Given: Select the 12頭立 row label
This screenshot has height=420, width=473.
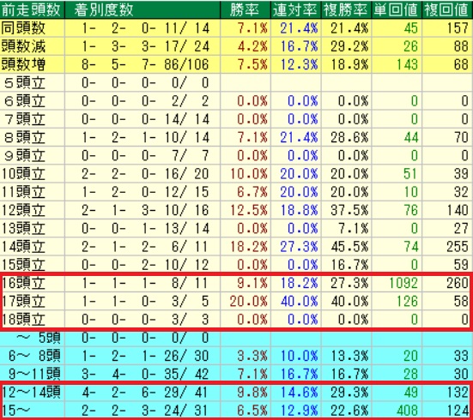Looking at the screenshot, I should 23,210.
